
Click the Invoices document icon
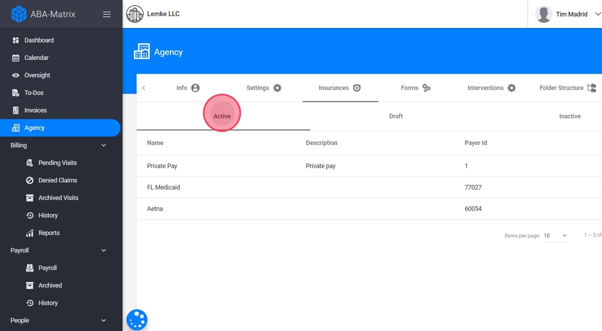(16, 110)
